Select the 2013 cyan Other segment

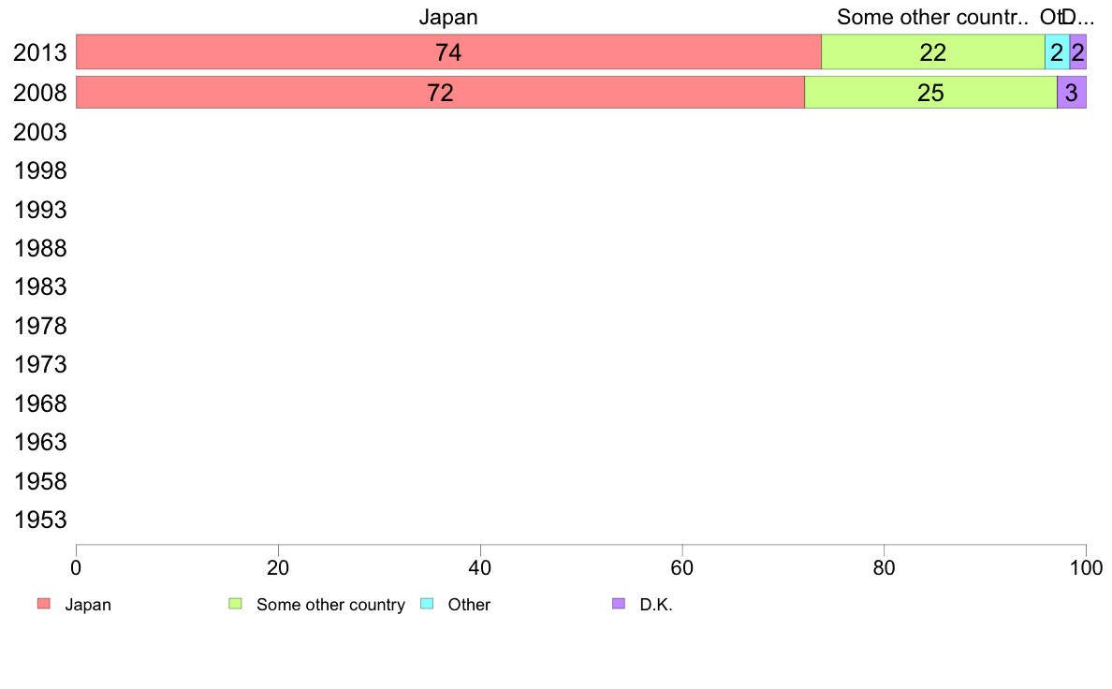coord(1057,51)
